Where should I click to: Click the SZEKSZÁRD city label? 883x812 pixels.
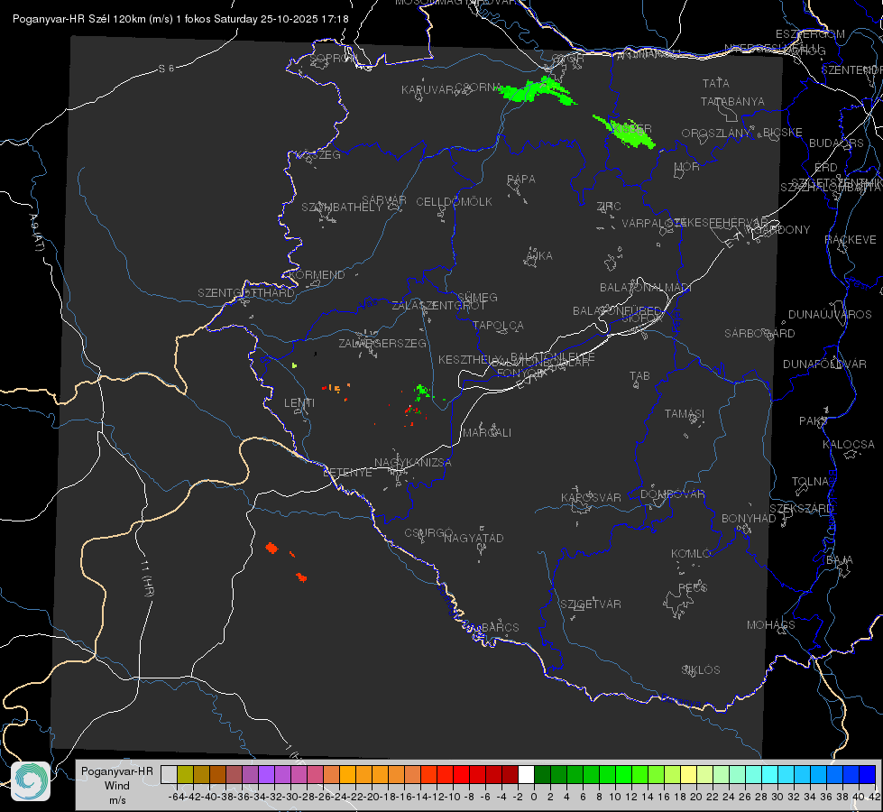click(x=802, y=509)
